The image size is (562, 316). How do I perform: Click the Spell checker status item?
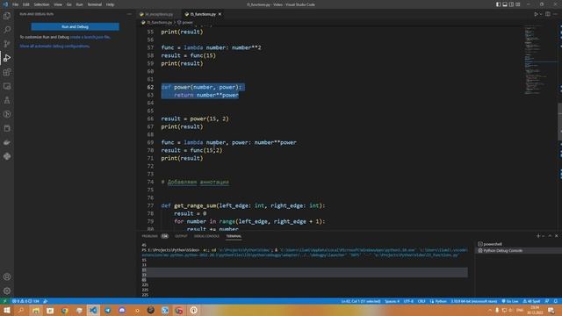[531, 301]
